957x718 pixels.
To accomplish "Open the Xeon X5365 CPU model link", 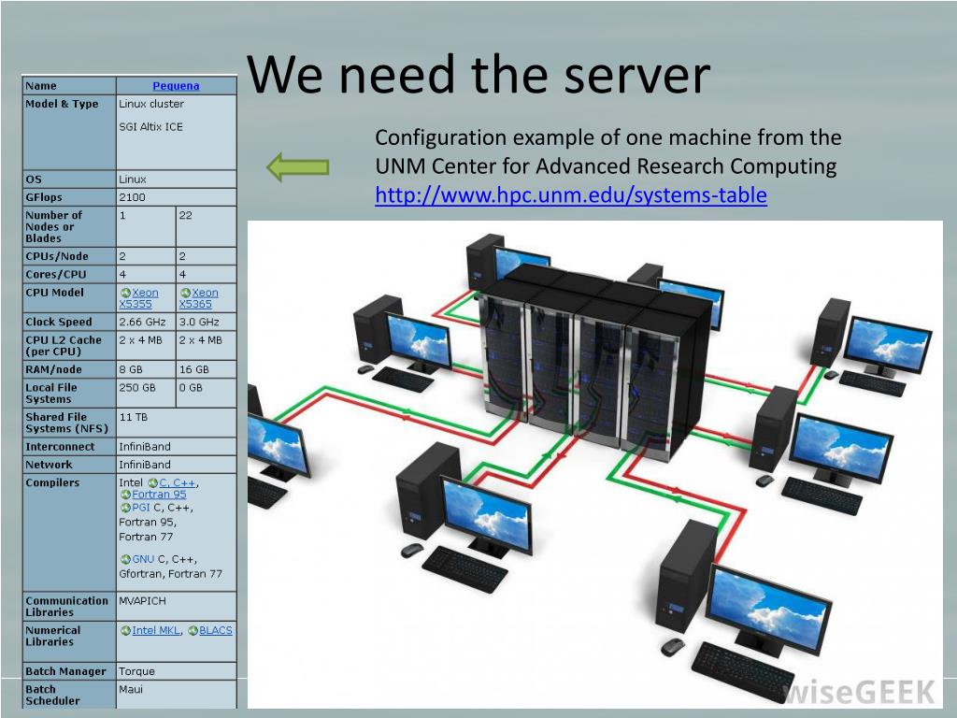I will (x=199, y=298).
